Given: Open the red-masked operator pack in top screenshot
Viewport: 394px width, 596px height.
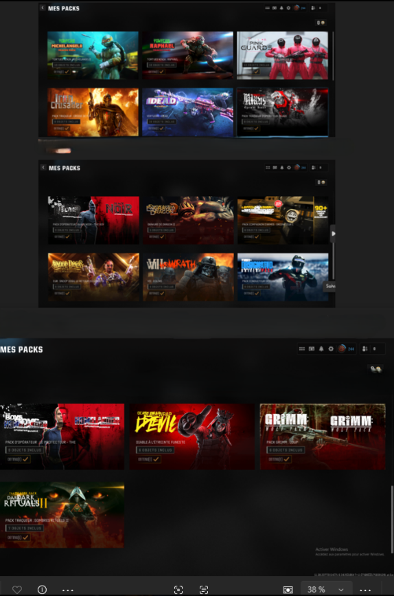Looking at the screenshot, I should point(282,112).
